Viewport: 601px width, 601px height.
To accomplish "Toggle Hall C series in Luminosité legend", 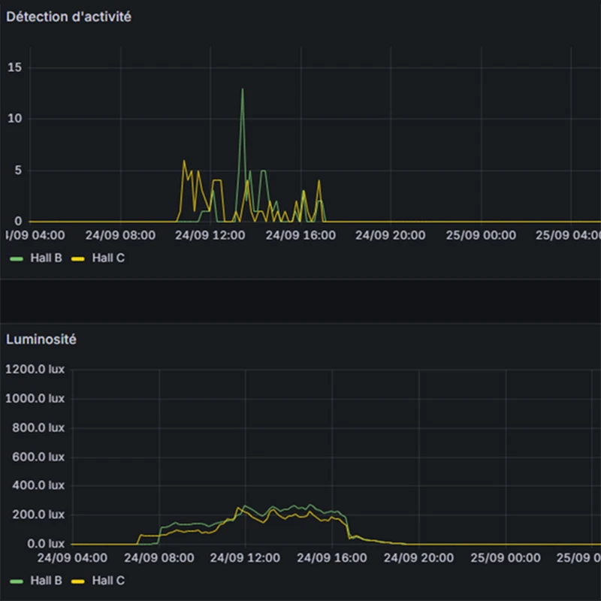I will [107, 581].
